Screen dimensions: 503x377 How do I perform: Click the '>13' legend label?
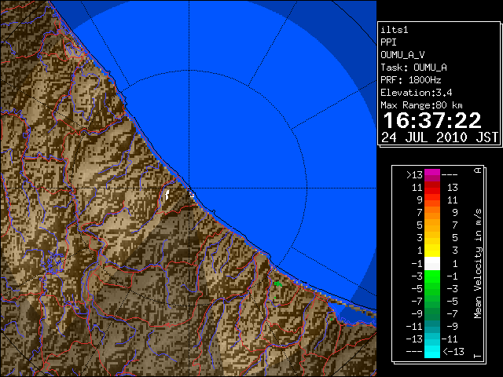(x=414, y=175)
